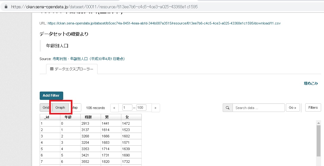Switch to Map view
The height and width of the screenshot is (166, 324).
pyautogui.click(x=75, y=107)
